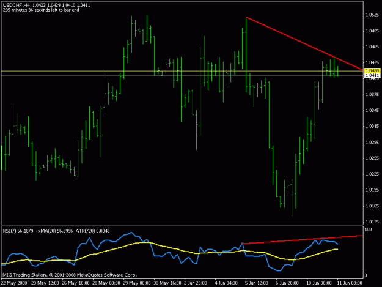Click the 30 May 16:00 time label
The width and height of the screenshot is (382, 287).
167,283
